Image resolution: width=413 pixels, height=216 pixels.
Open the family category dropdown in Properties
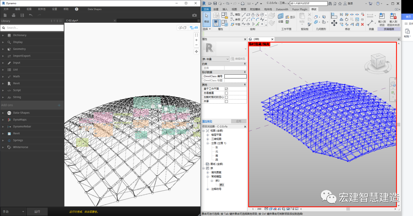click(x=216, y=59)
